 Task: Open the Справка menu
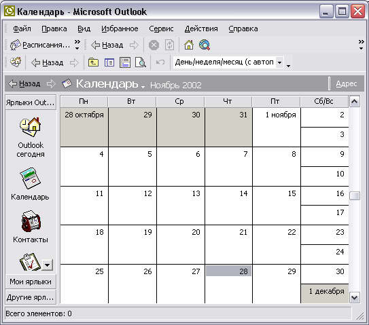point(243,28)
